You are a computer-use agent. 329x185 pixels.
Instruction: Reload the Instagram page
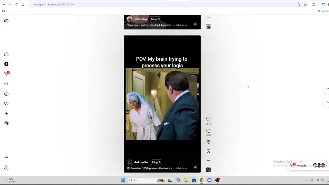(16, 4)
